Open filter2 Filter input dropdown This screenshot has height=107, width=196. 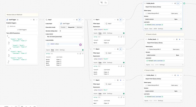coord(114,53)
